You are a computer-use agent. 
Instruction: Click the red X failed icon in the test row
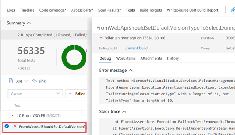coord(15,126)
